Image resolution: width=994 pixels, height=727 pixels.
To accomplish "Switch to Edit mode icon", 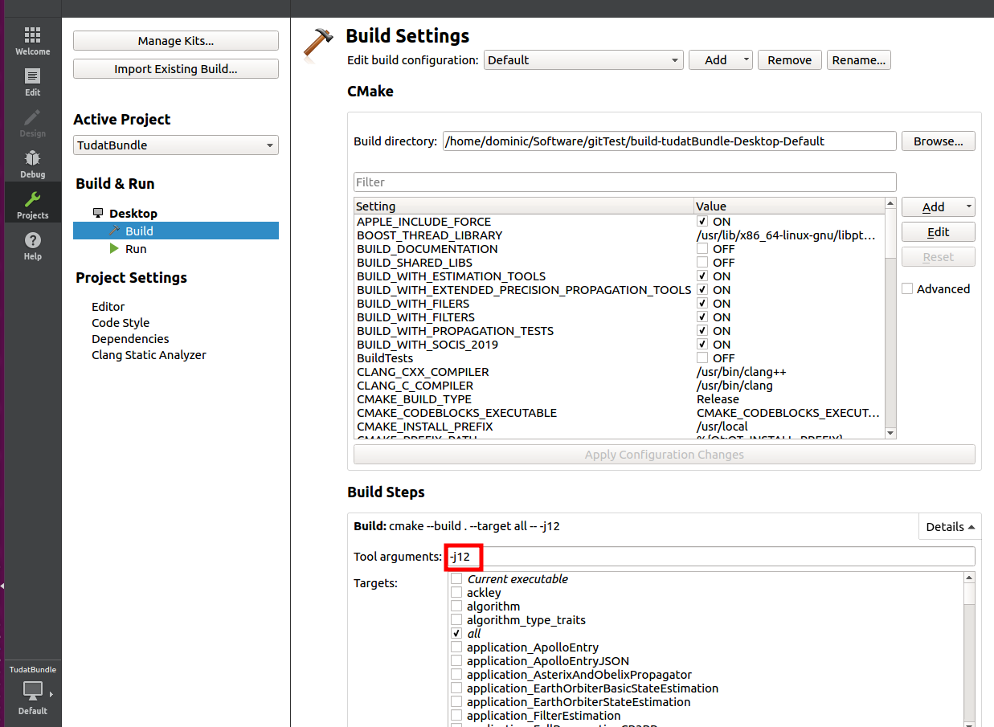I will click(x=32, y=77).
